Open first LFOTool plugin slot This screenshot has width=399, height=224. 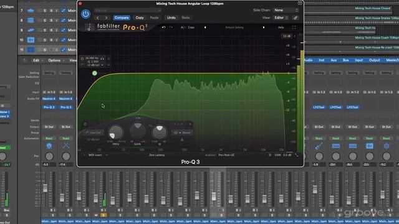(x=319, y=107)
